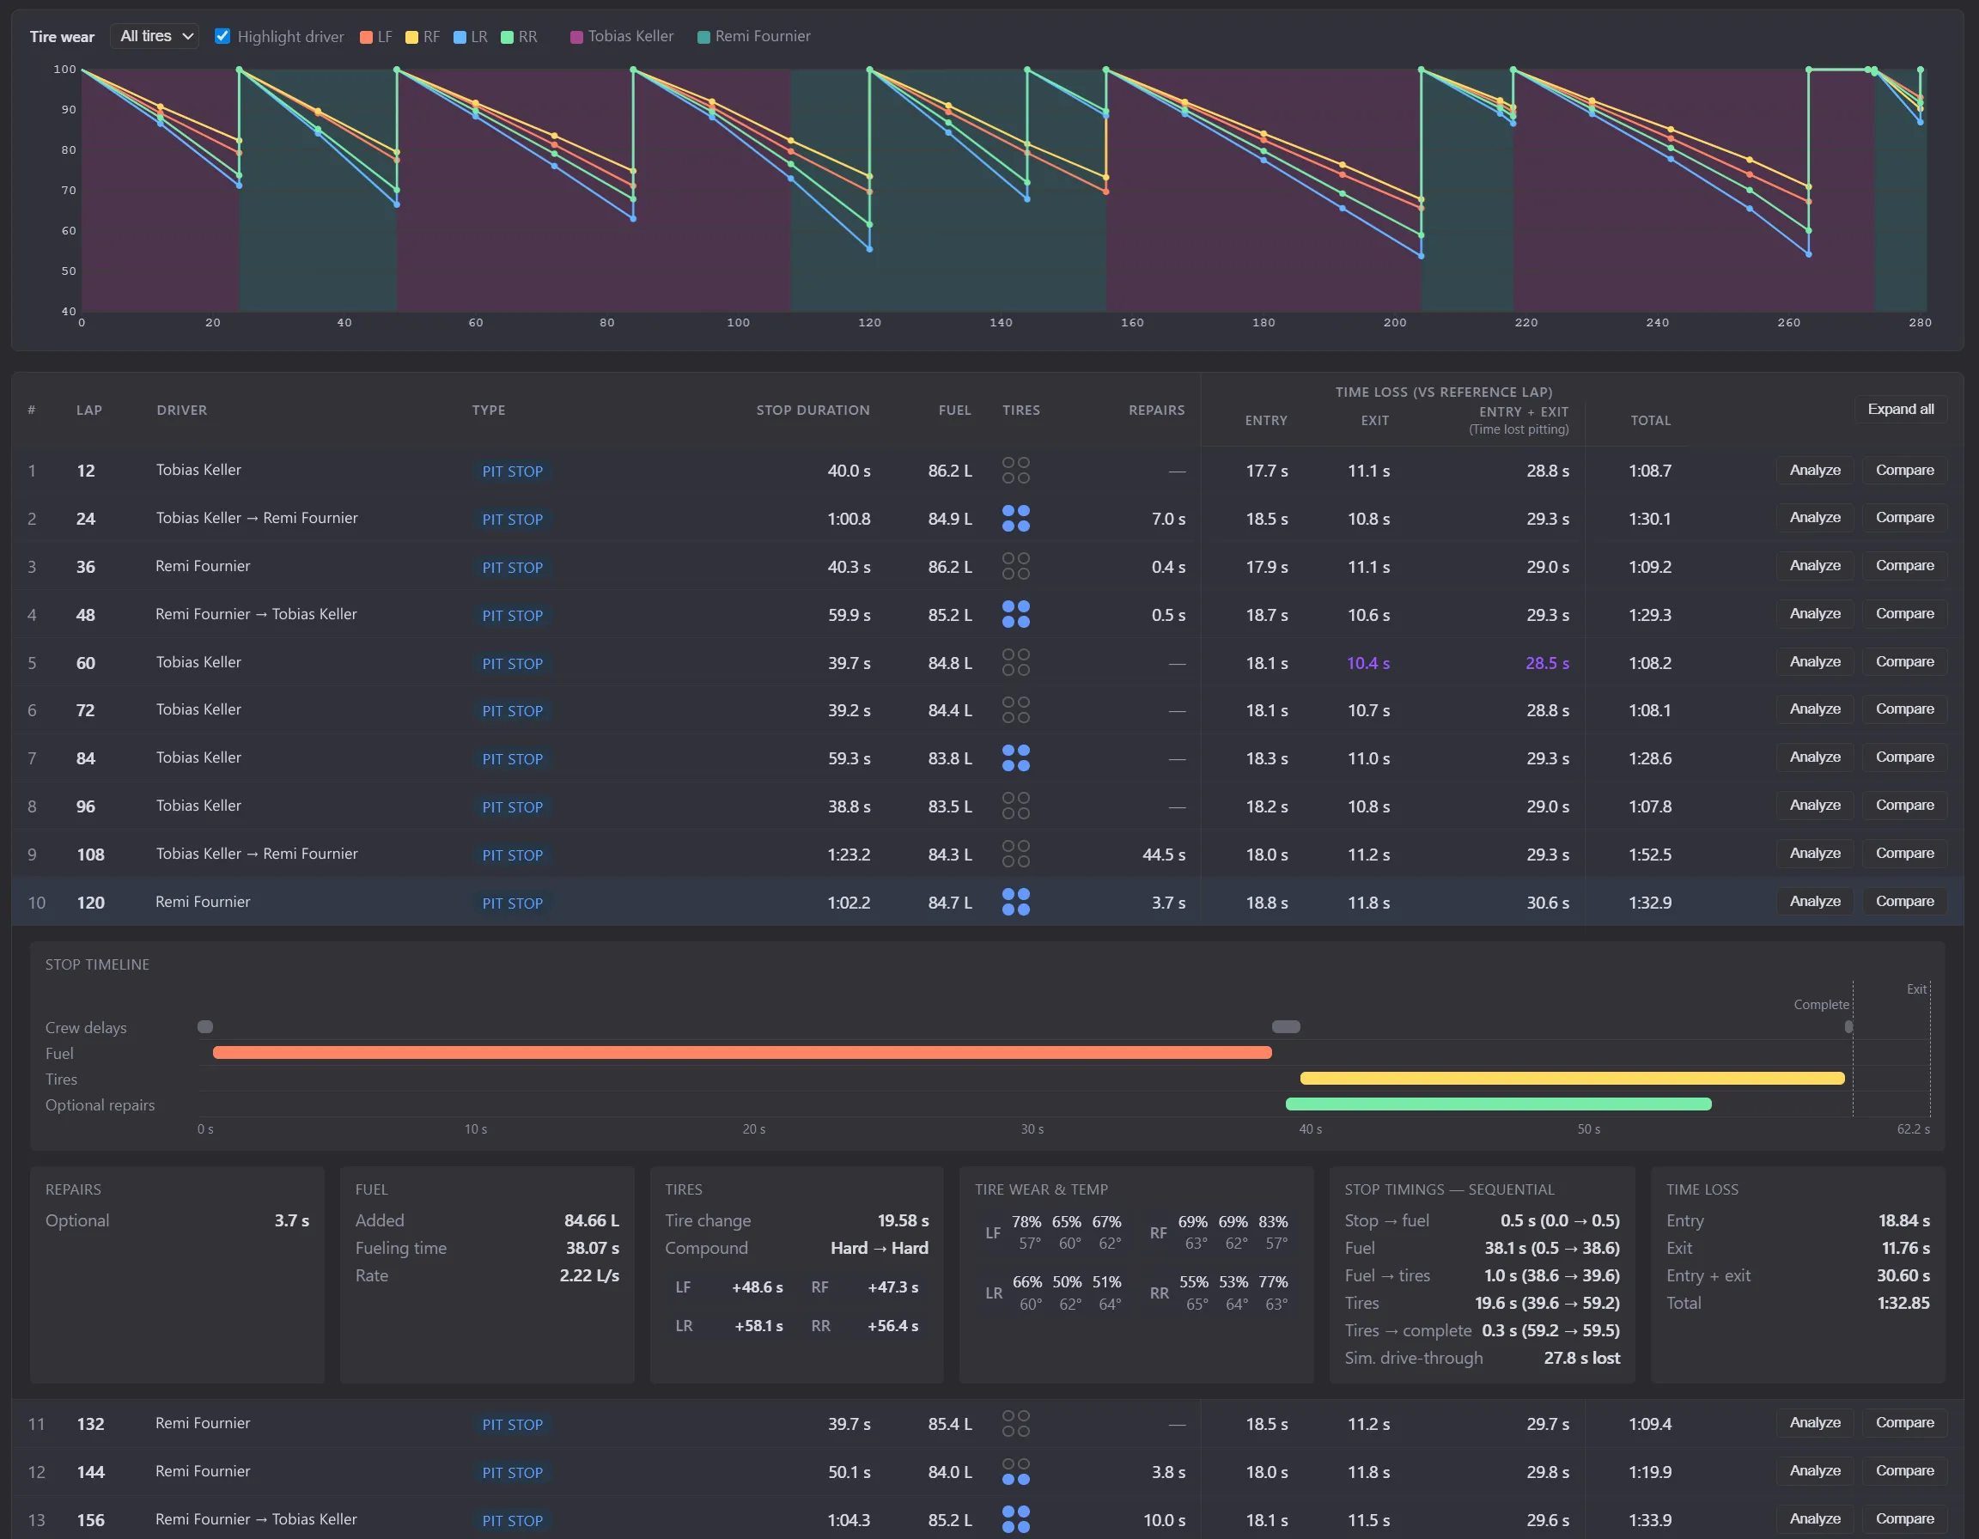Screen dimensions: 1979x1539
Task: Click tire icons for lap 36 stop
Action: click(x=1016, y=566)
